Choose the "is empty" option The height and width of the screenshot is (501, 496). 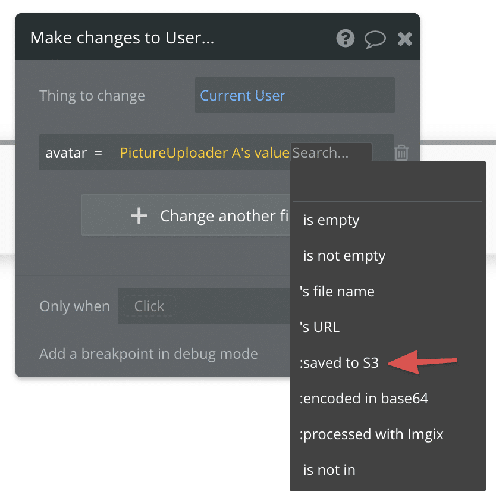coord(331,220)
